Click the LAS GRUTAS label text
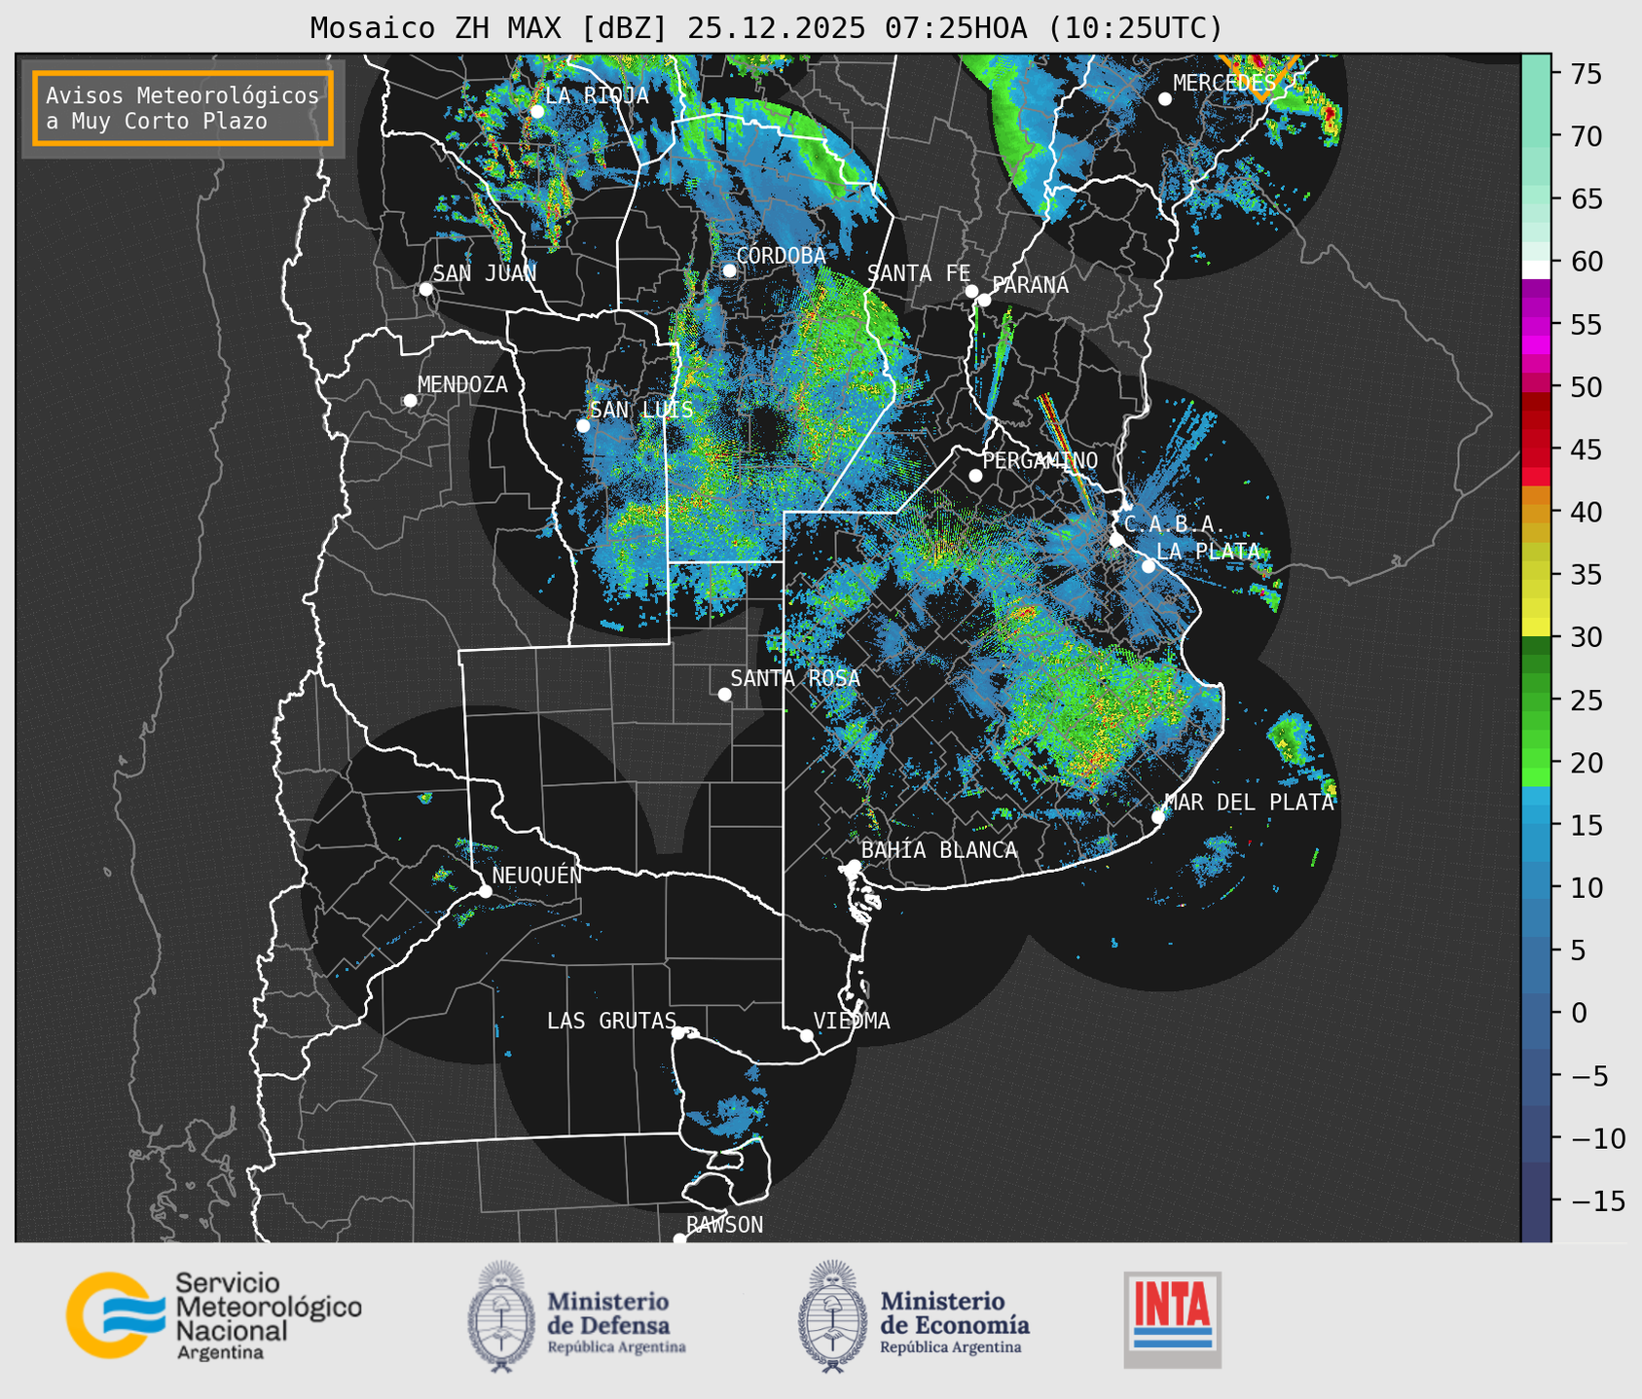The height and width of the screenshot is (1399, 1642). point(611,1022)
